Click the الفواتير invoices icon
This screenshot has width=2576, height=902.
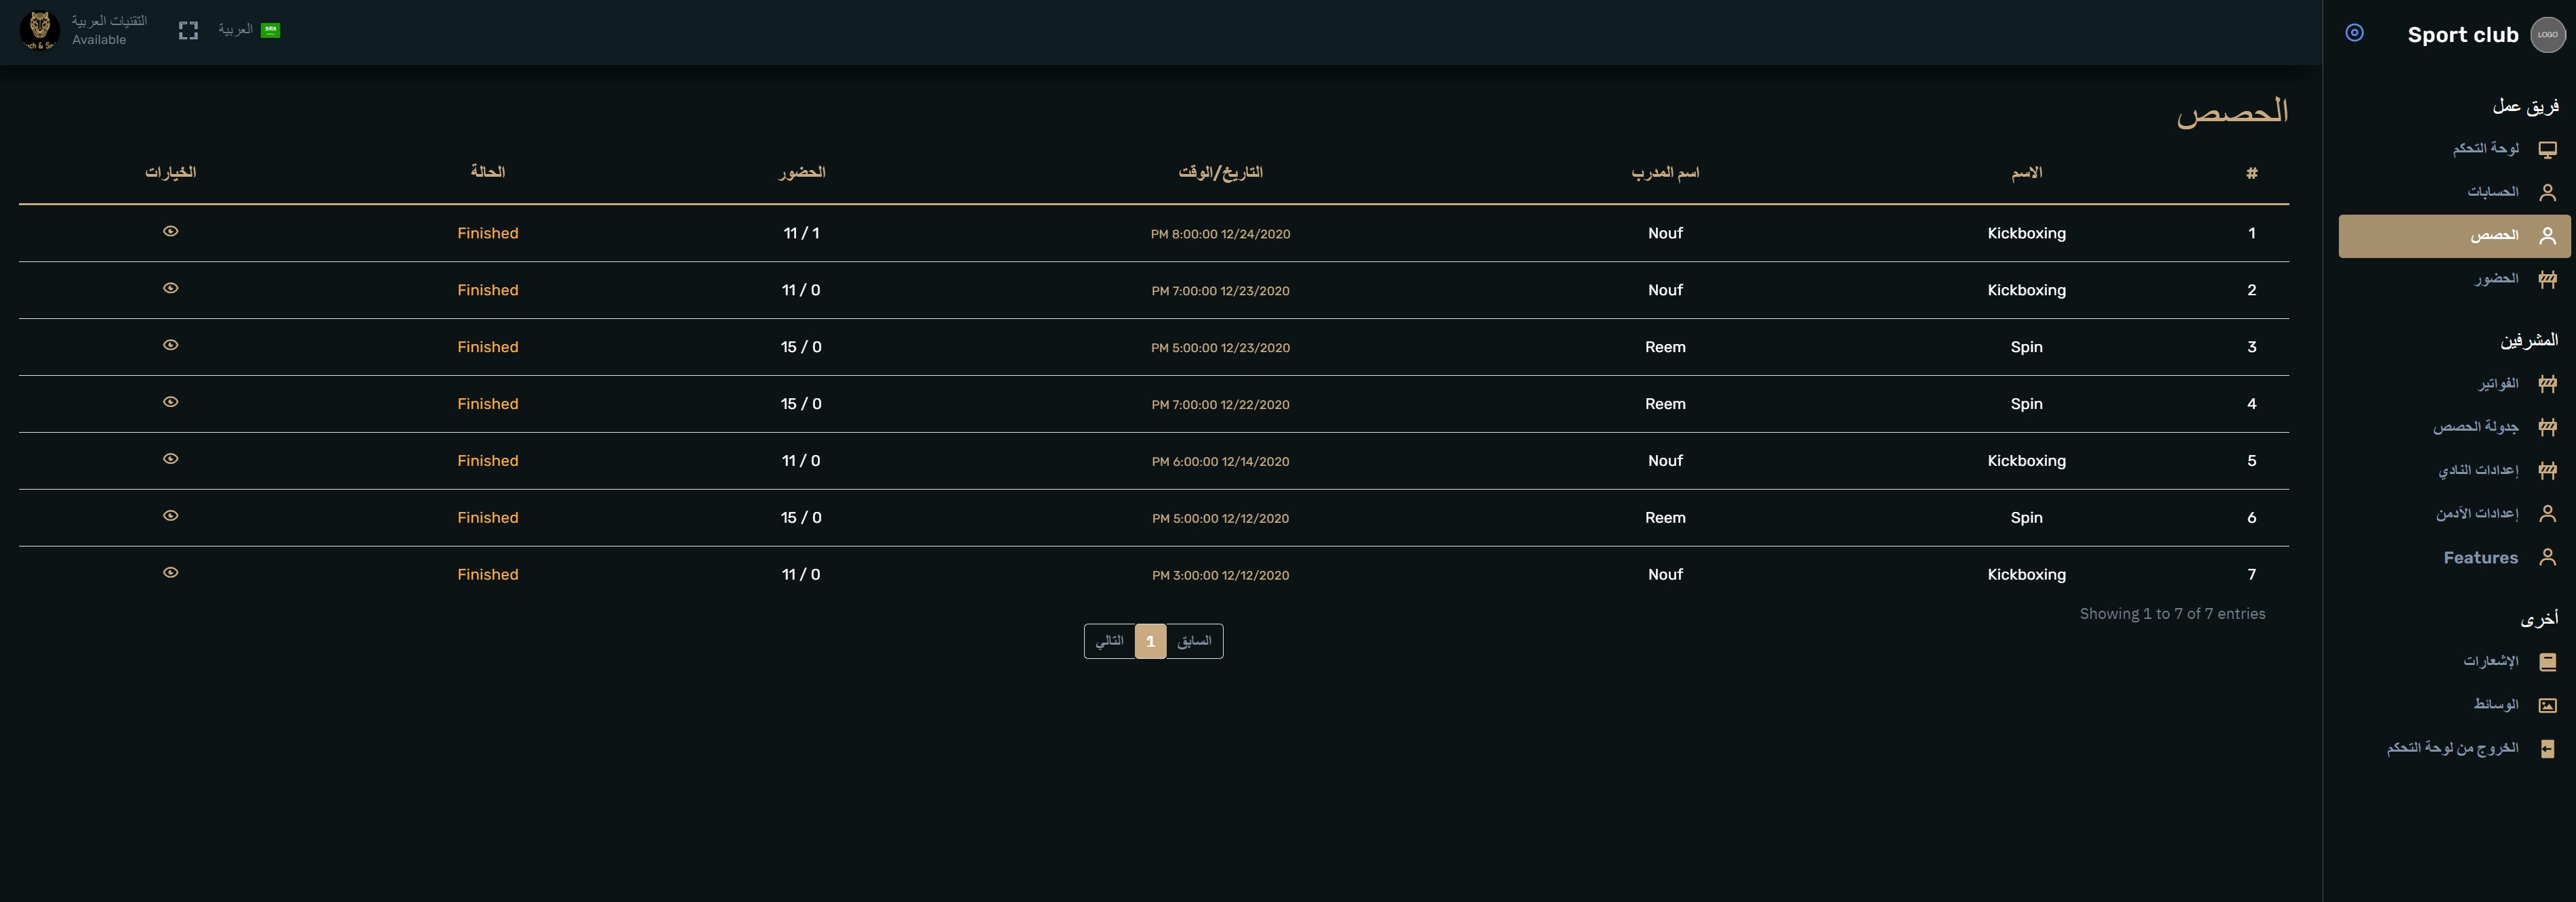(x=2547, y=384)
